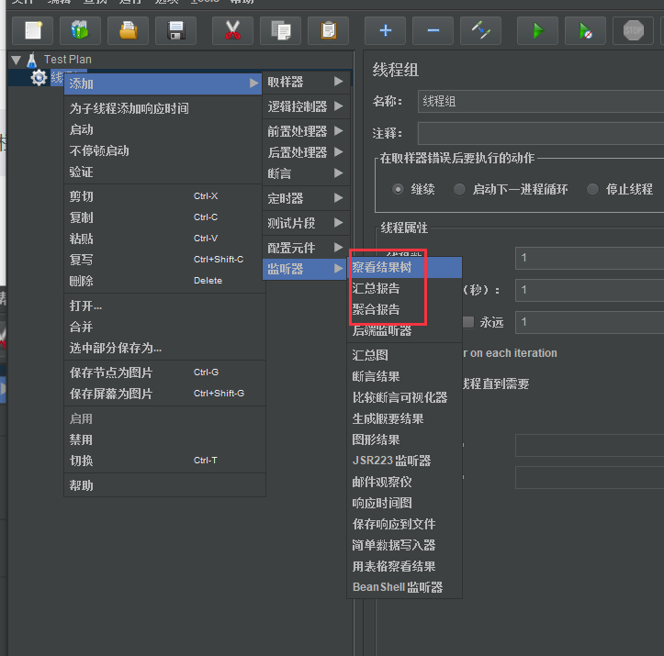The height and width of the screenshot is (656, 664).
Task: Open the 监听器 submenu entry
Action: [306, 269]
